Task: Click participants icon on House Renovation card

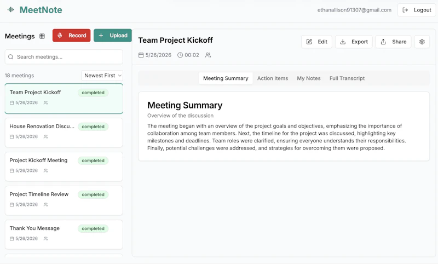Action: (46, 136)
